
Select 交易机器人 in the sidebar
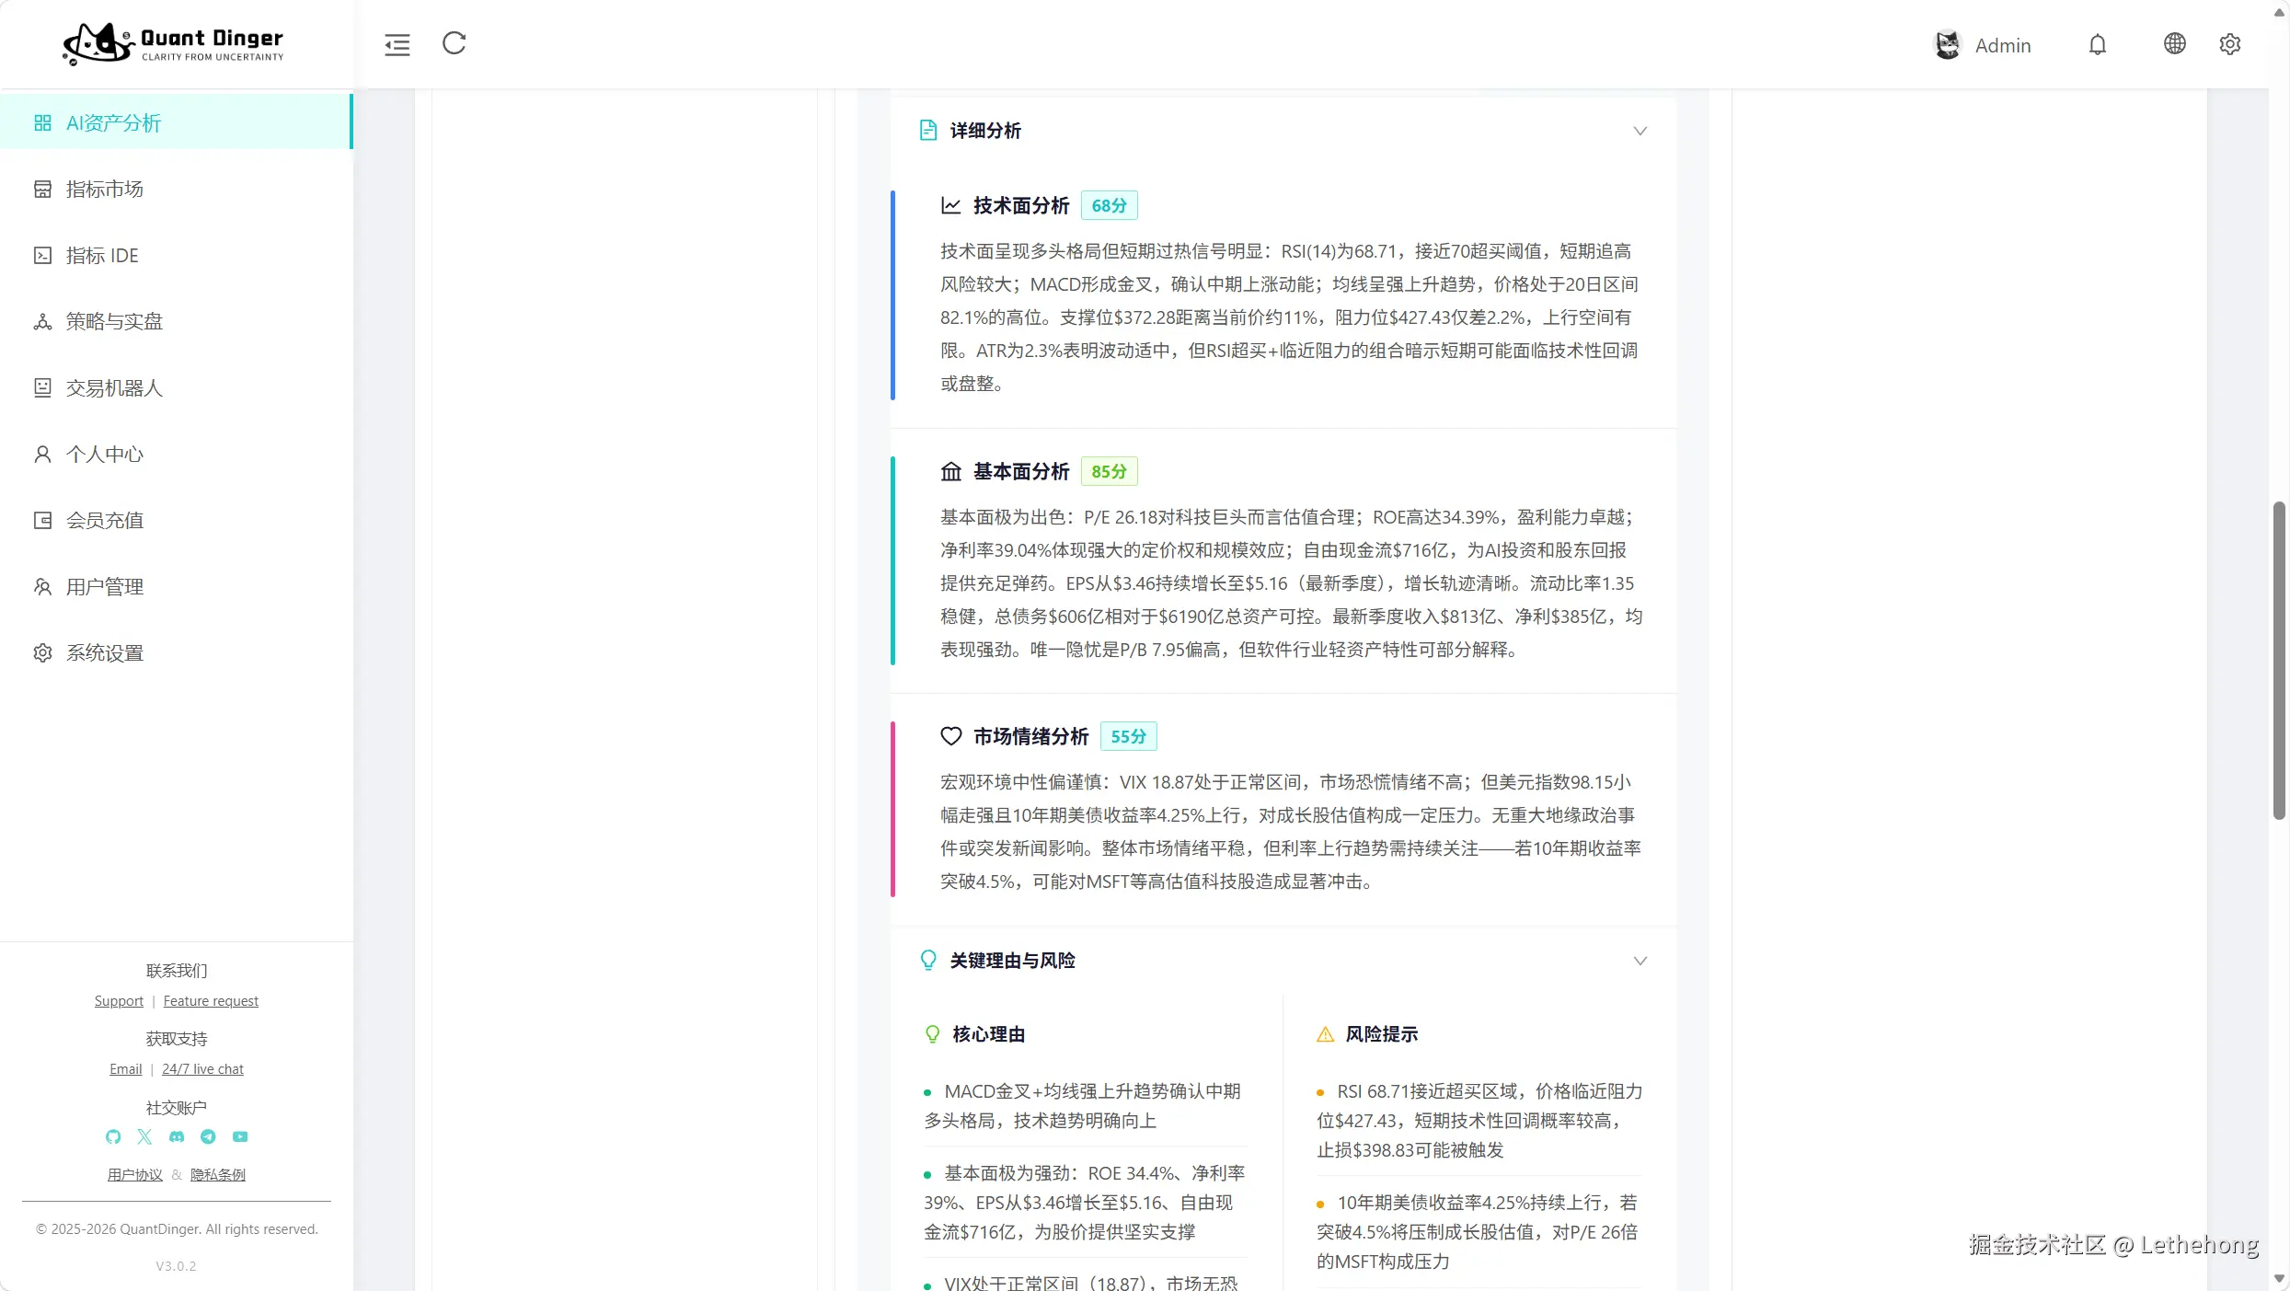pyautogui.click(x=114, y=388)
